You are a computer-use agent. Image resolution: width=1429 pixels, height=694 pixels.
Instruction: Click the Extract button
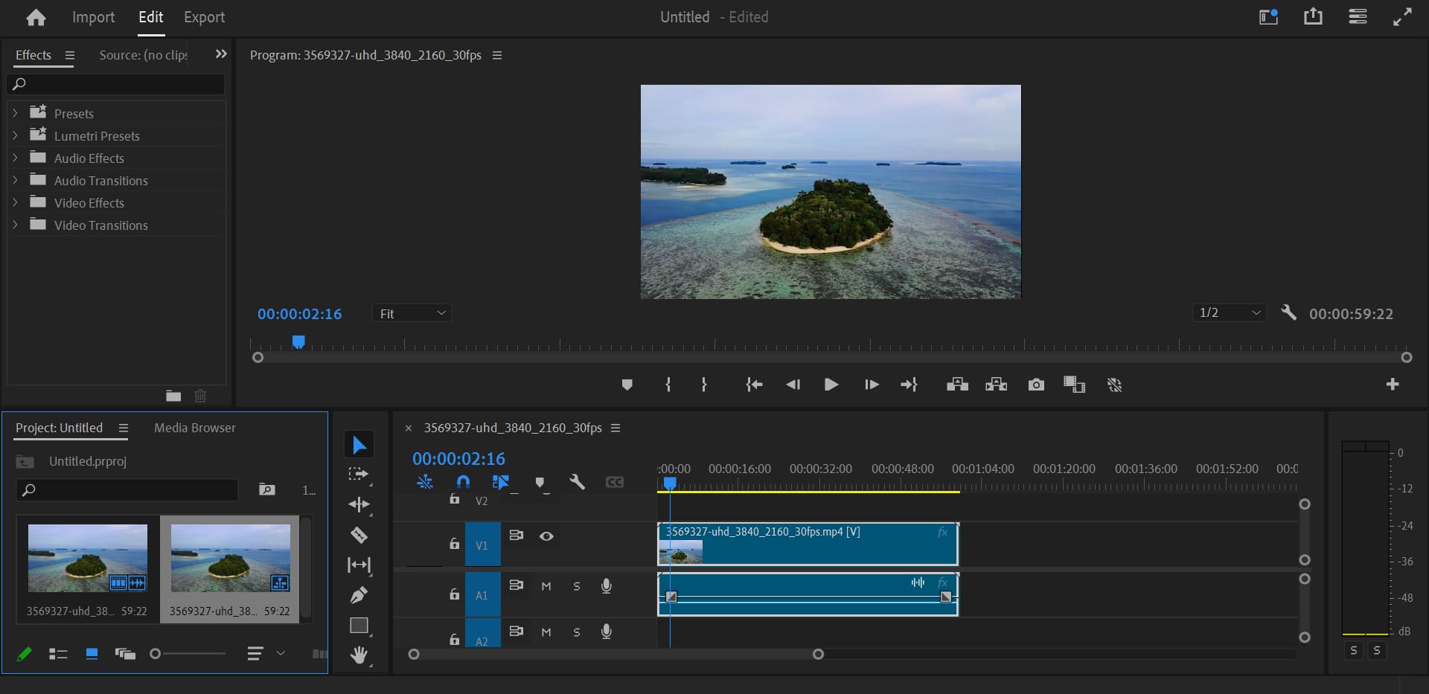(996, 385)
